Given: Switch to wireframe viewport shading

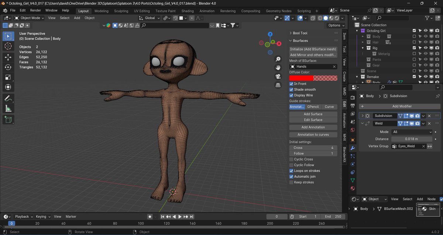Looking at the screenshot, I should (320, 18).
